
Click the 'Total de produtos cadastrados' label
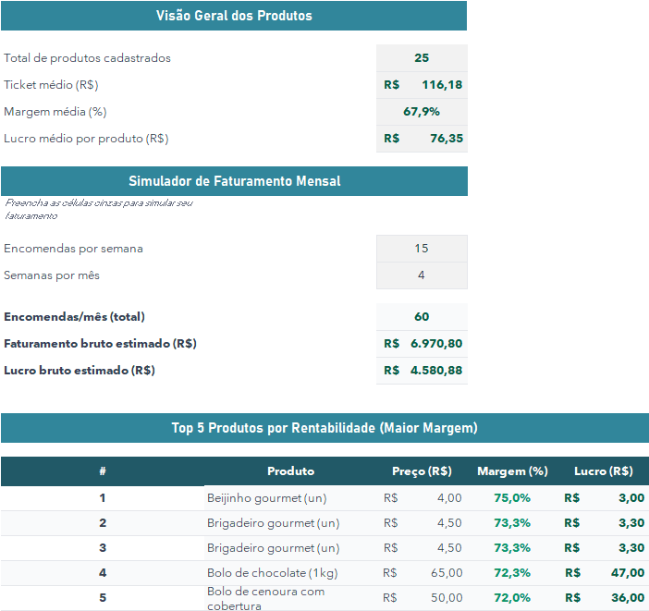[87, 58]
